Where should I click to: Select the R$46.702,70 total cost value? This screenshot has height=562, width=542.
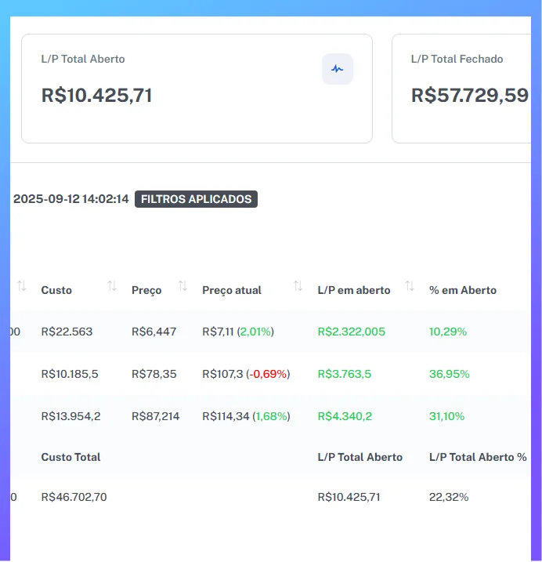coord(74,497)
